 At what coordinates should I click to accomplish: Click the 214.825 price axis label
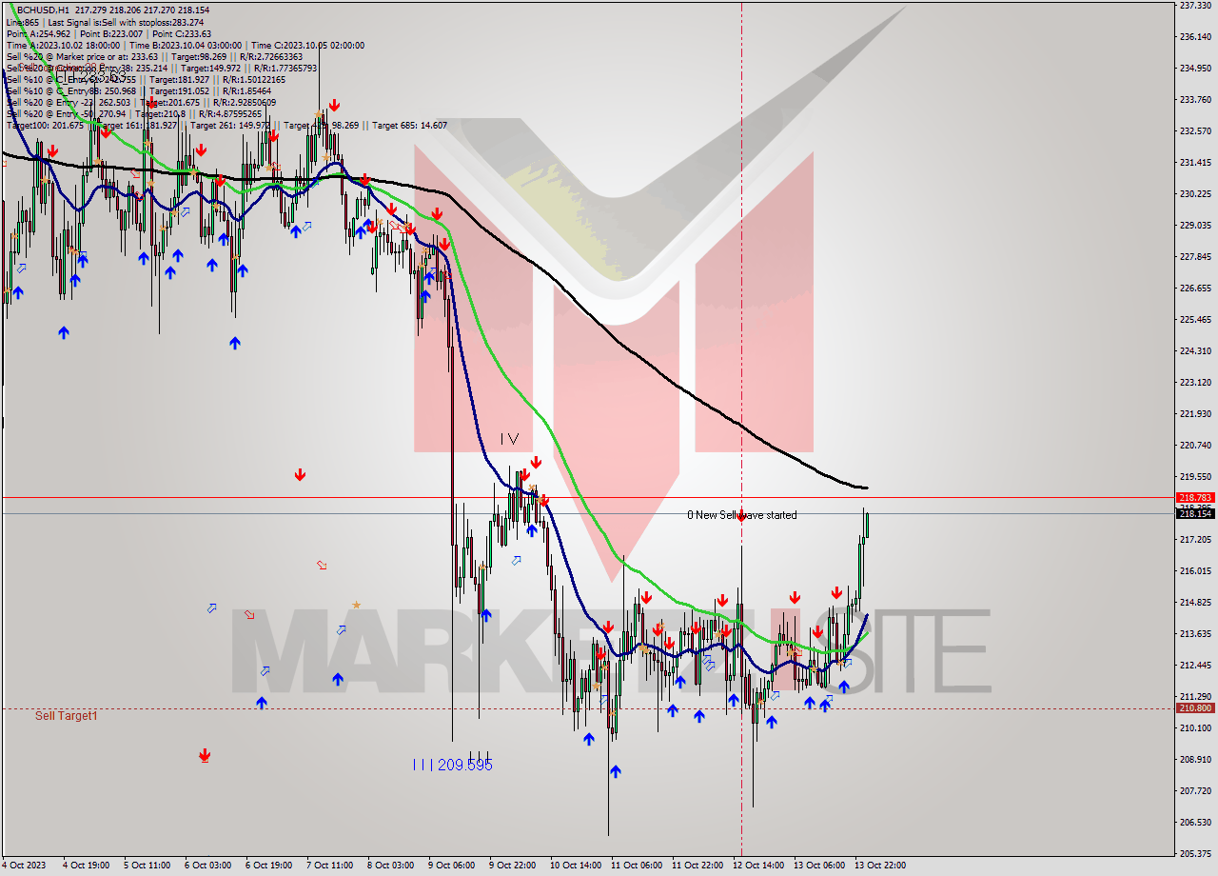(1195, 603)
